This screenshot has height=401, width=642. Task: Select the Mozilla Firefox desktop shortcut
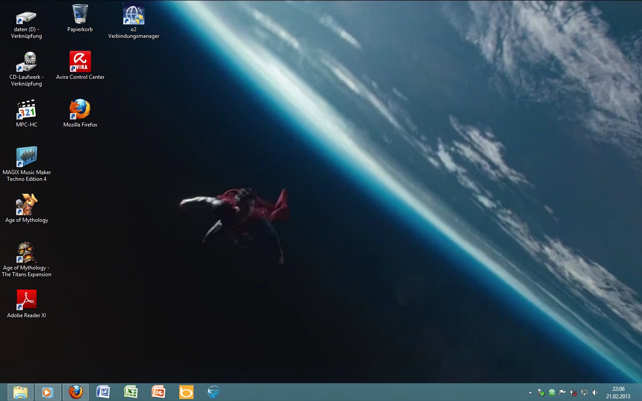click(x=80, y=110)
